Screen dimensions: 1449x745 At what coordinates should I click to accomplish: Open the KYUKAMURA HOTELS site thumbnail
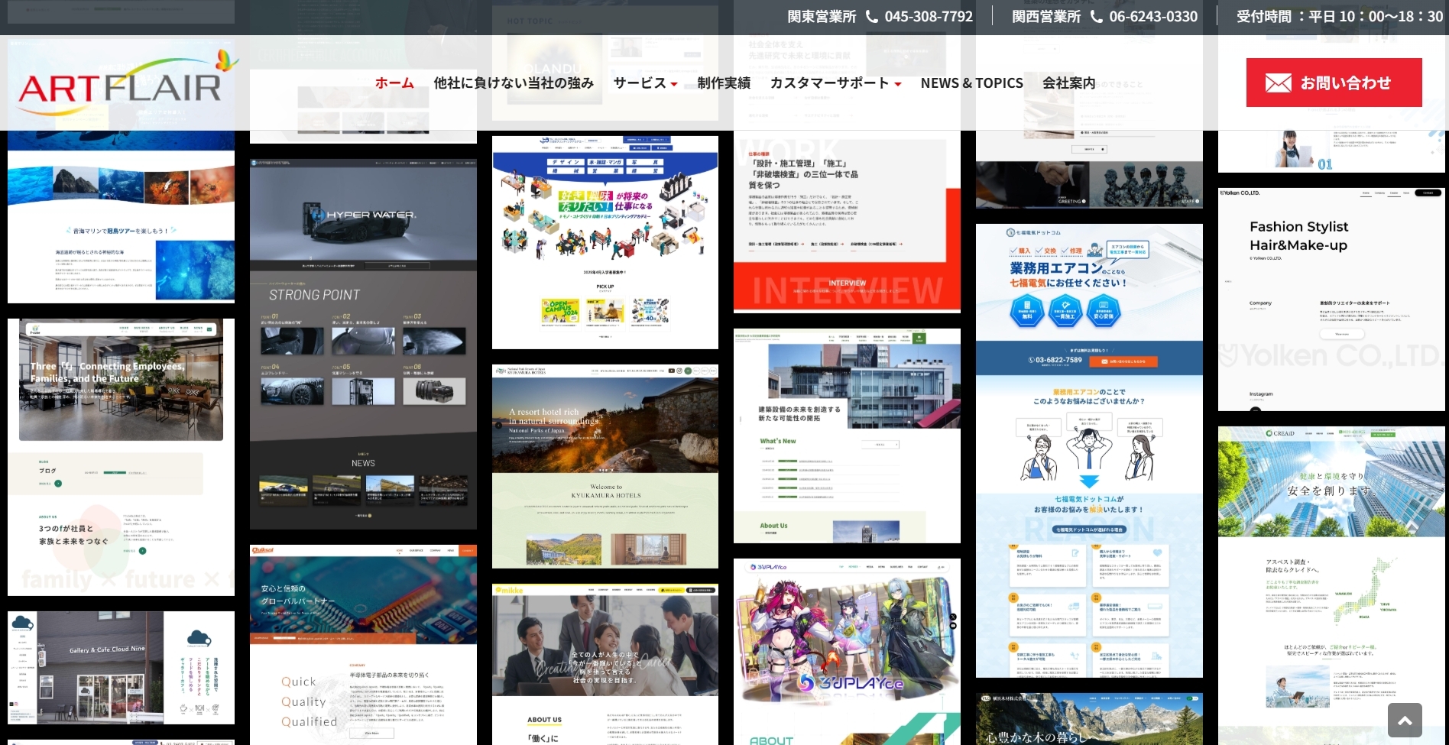coord(605,466)
